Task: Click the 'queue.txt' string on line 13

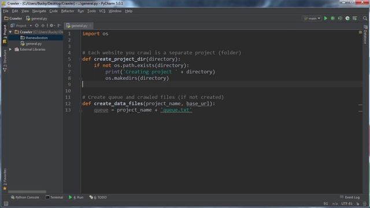Action: coord(176,110)
